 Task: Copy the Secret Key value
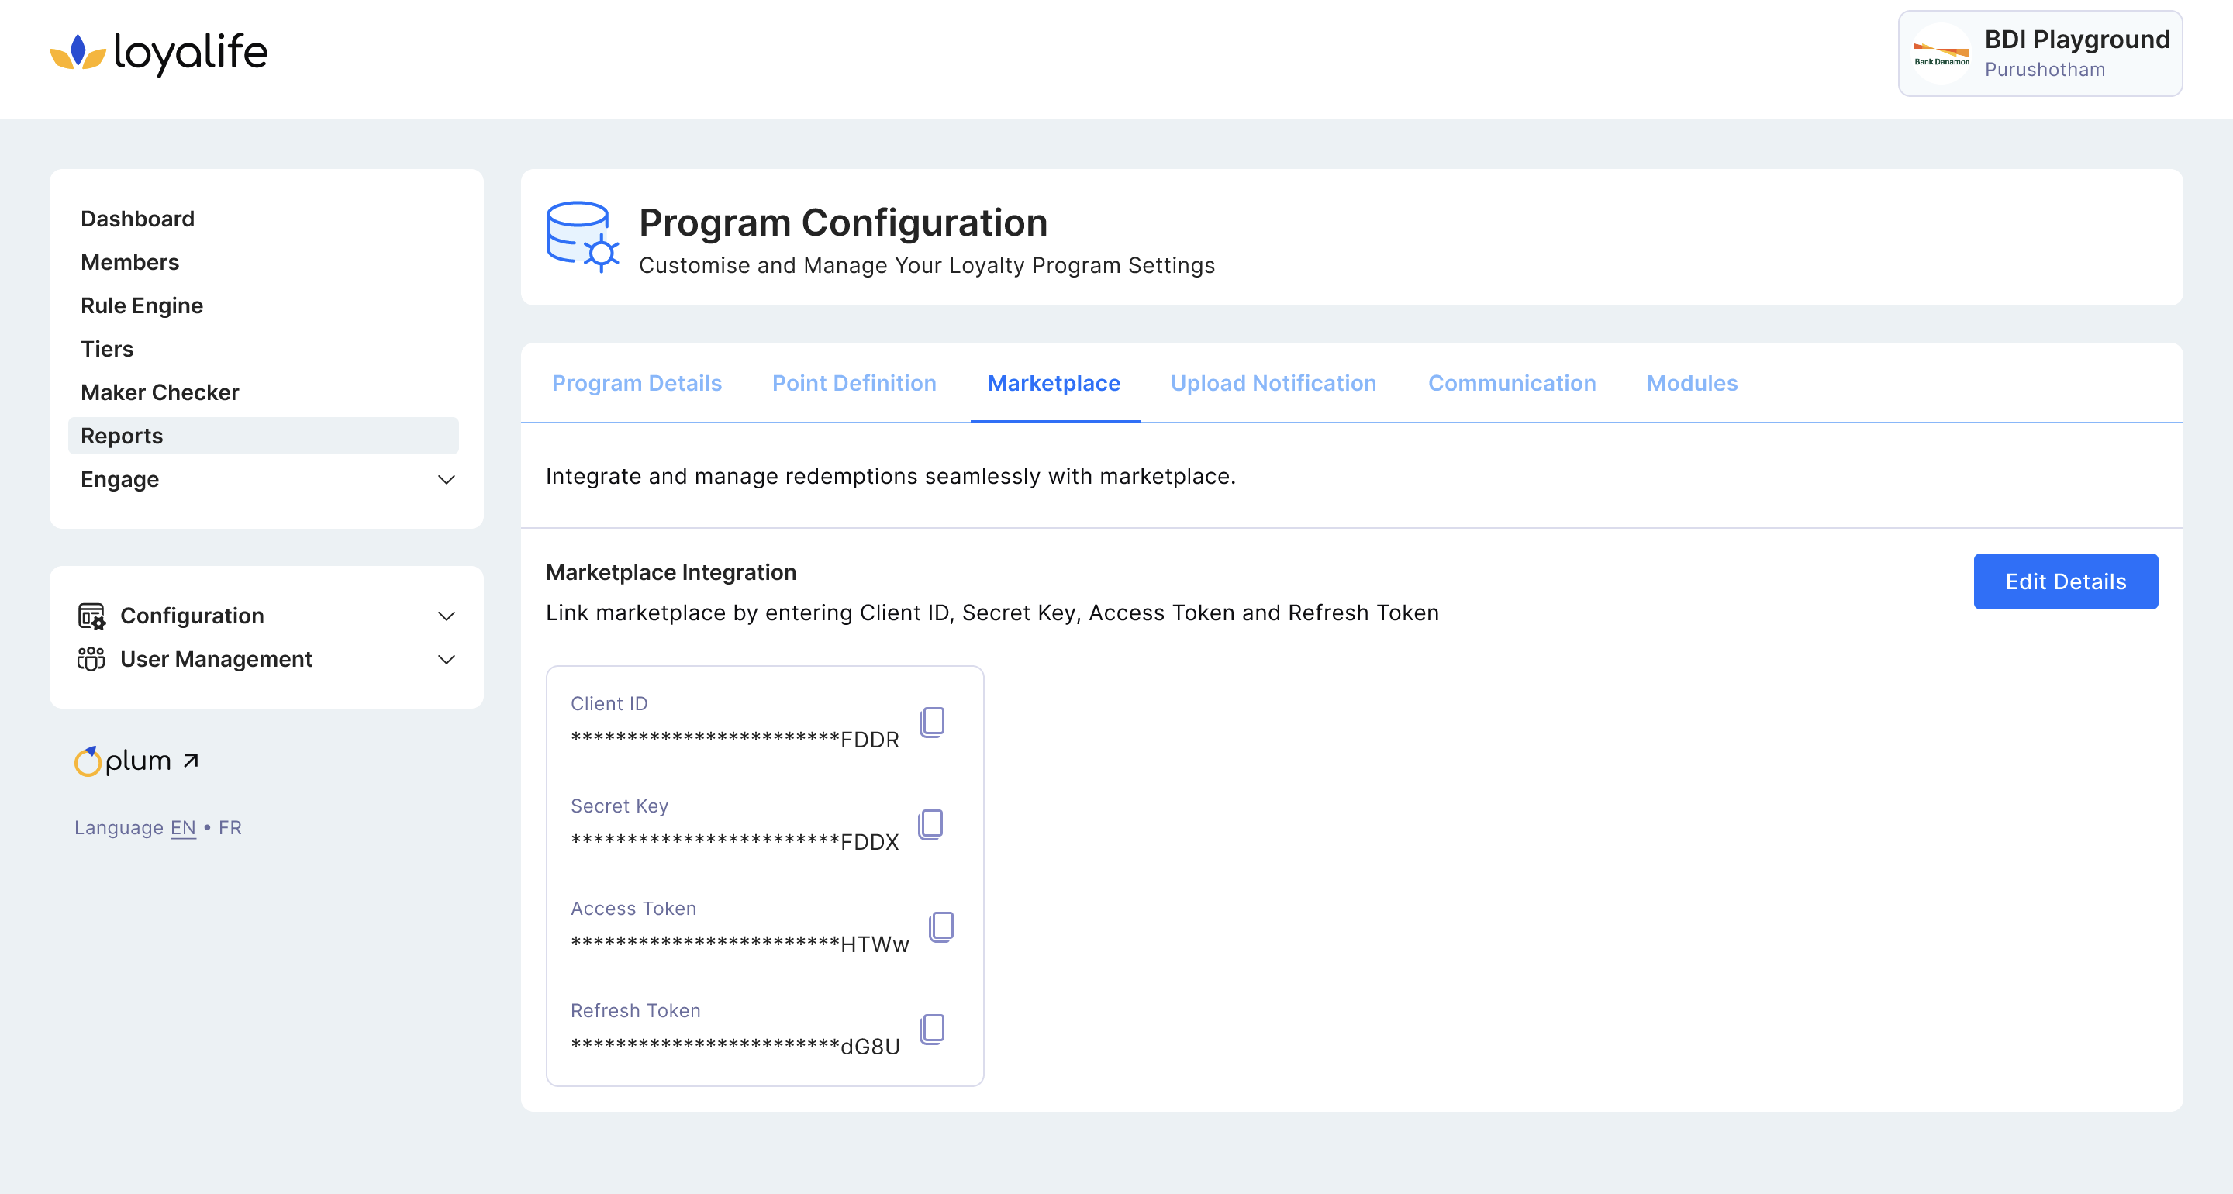pyautogui.click(x=930, y=823)
